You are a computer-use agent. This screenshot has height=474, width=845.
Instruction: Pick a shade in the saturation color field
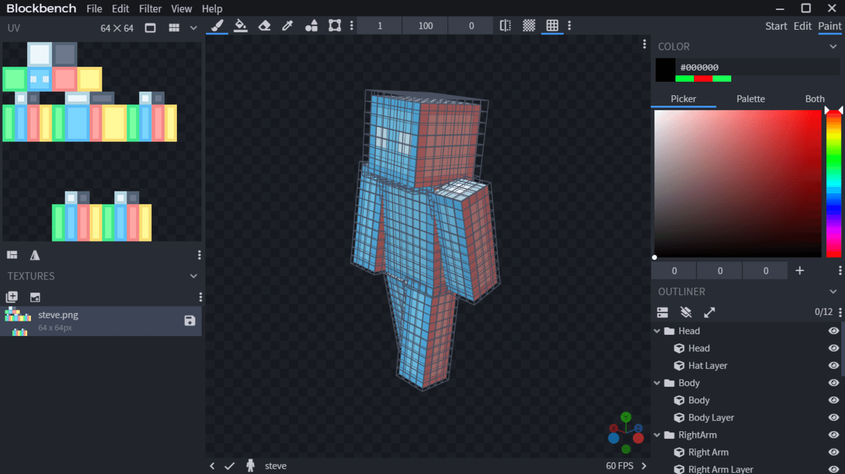(x=737, y=184)
